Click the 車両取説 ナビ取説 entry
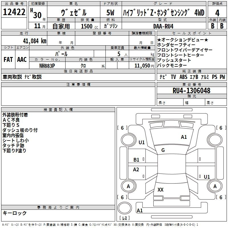228x228 pixels. click(22, 77)
